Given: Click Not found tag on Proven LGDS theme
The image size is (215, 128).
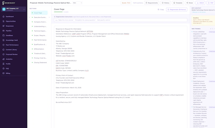Looking at the screenshot, I should pyautogui.click(x=212, y=32).
